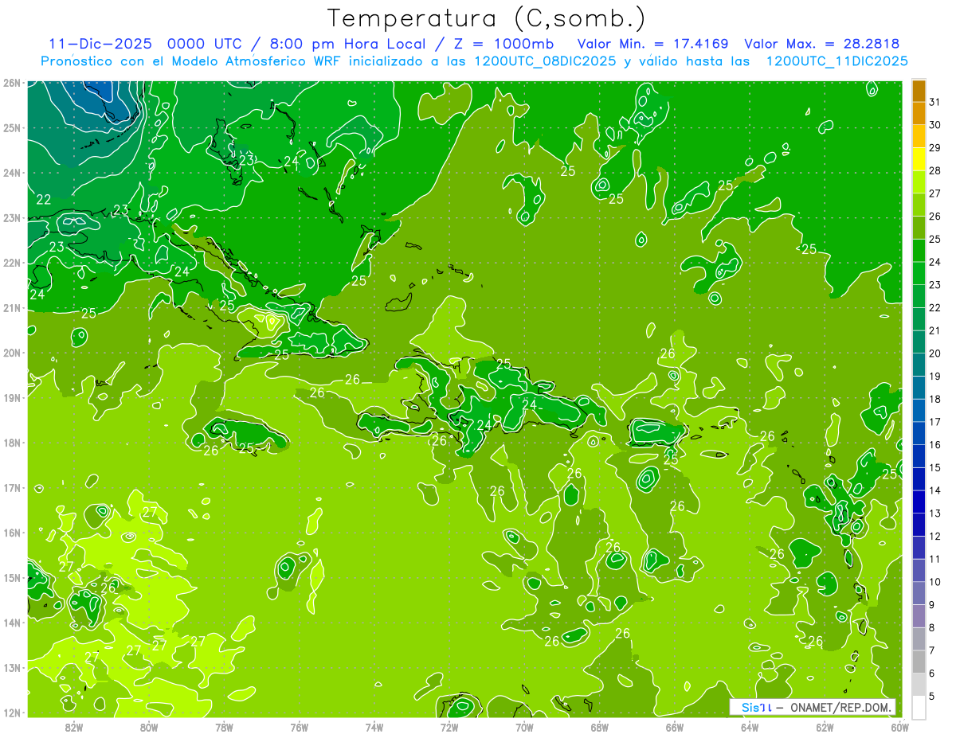Click the "70W" longitude label
The image size is (956, 738).
[x=524, y=727]
